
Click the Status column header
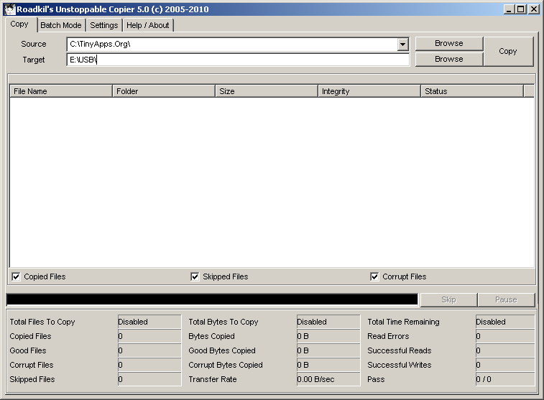point(471,91)
